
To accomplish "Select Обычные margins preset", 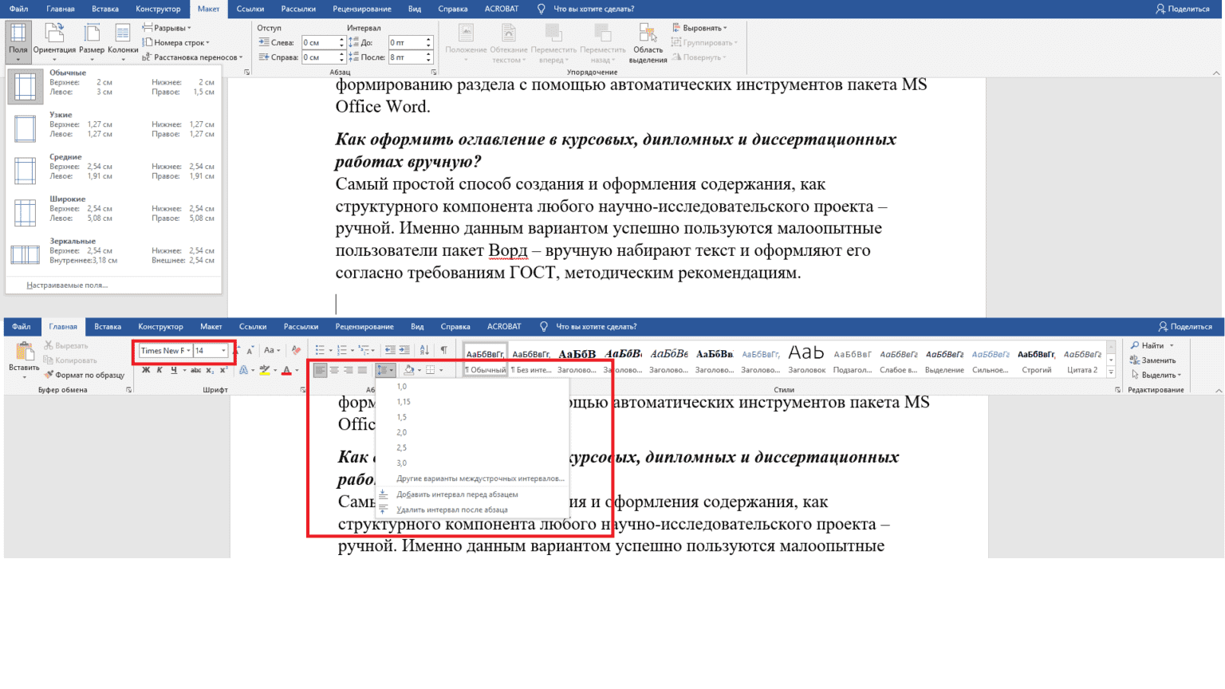I will click(113, 86).
